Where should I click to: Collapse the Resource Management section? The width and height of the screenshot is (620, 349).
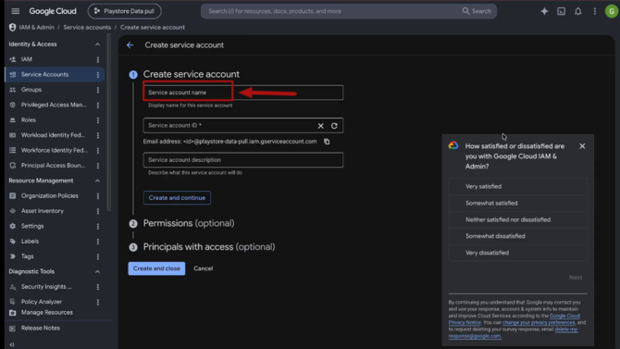[x=97, y=181]
